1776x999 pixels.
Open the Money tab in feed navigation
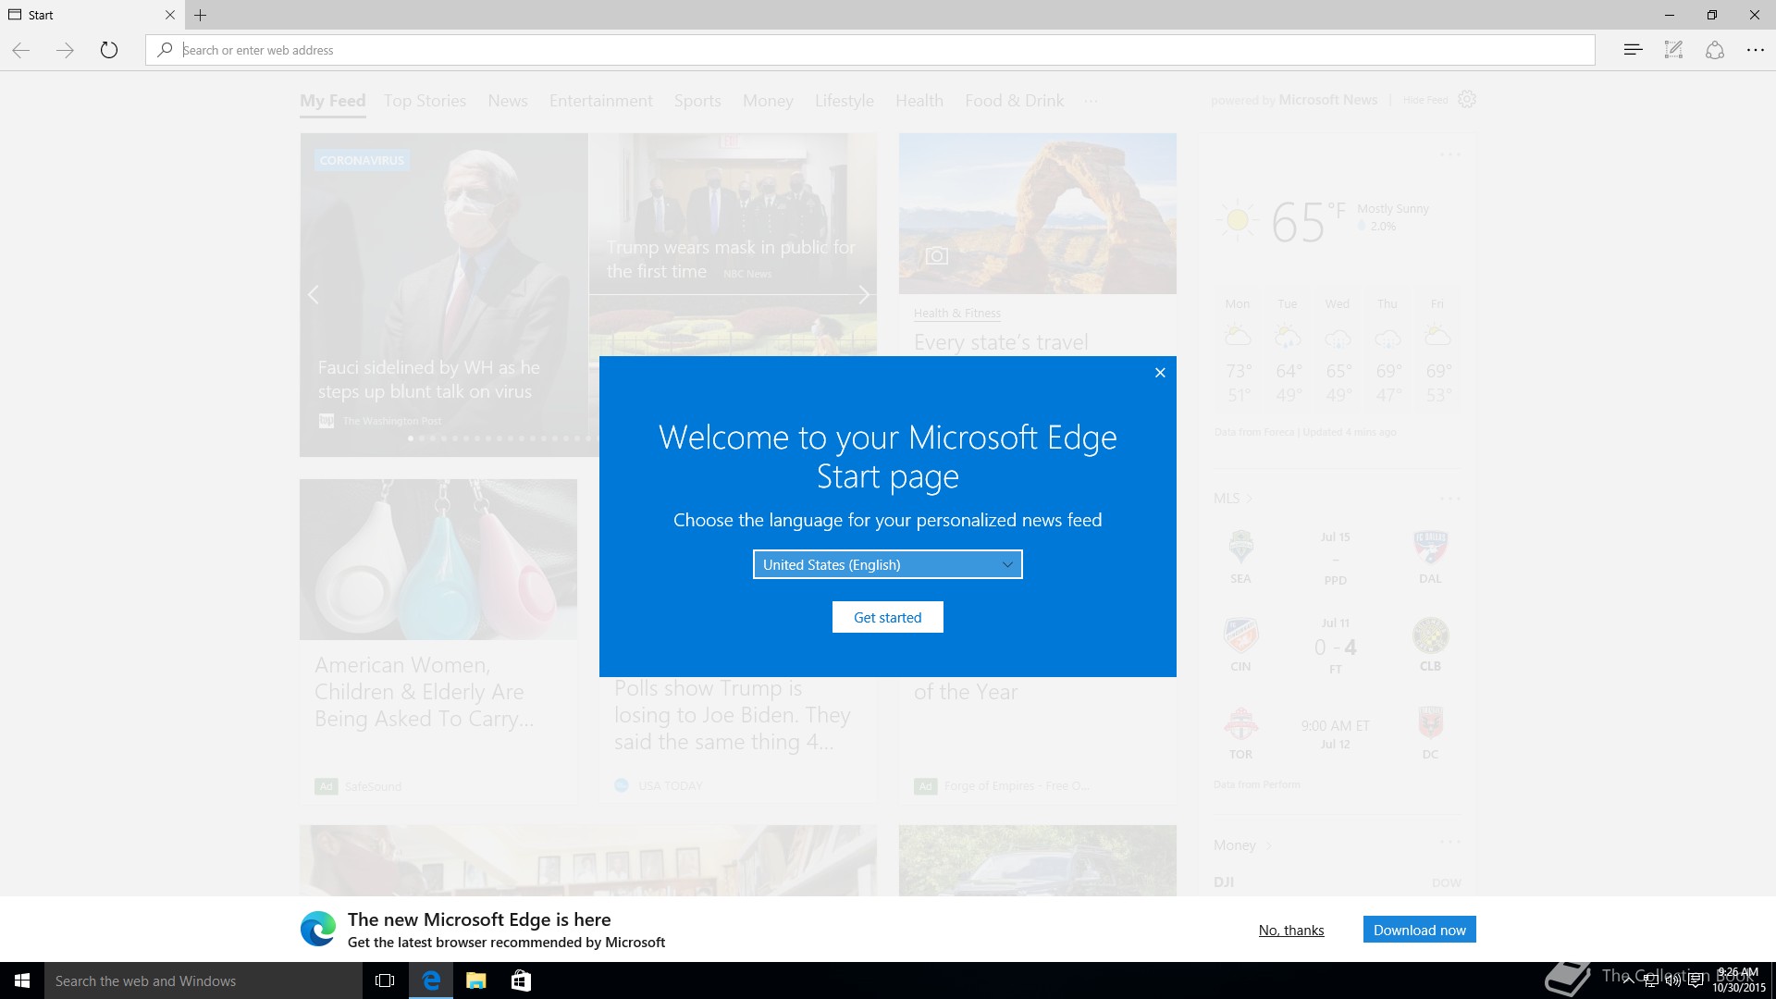pyautogui.click(x=768, y=101)
